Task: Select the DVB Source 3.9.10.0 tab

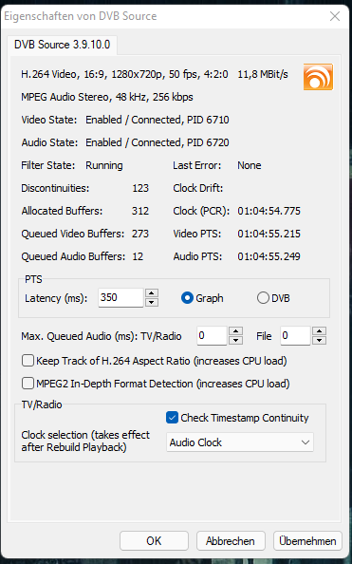Action: pos(63,45)
